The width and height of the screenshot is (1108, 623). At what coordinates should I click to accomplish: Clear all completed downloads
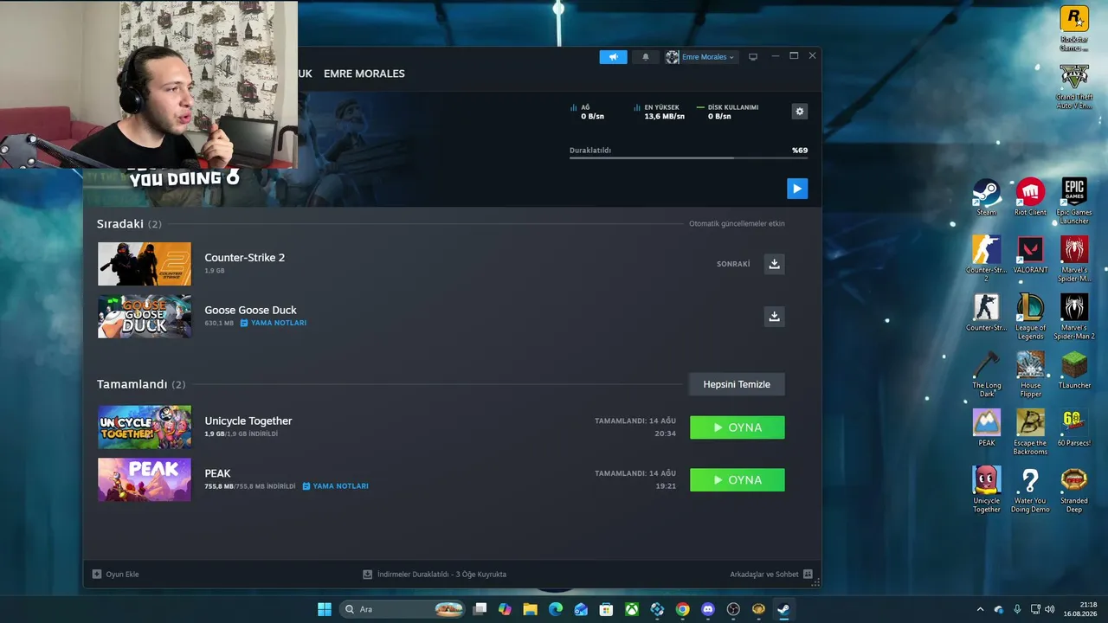point(737,384)
